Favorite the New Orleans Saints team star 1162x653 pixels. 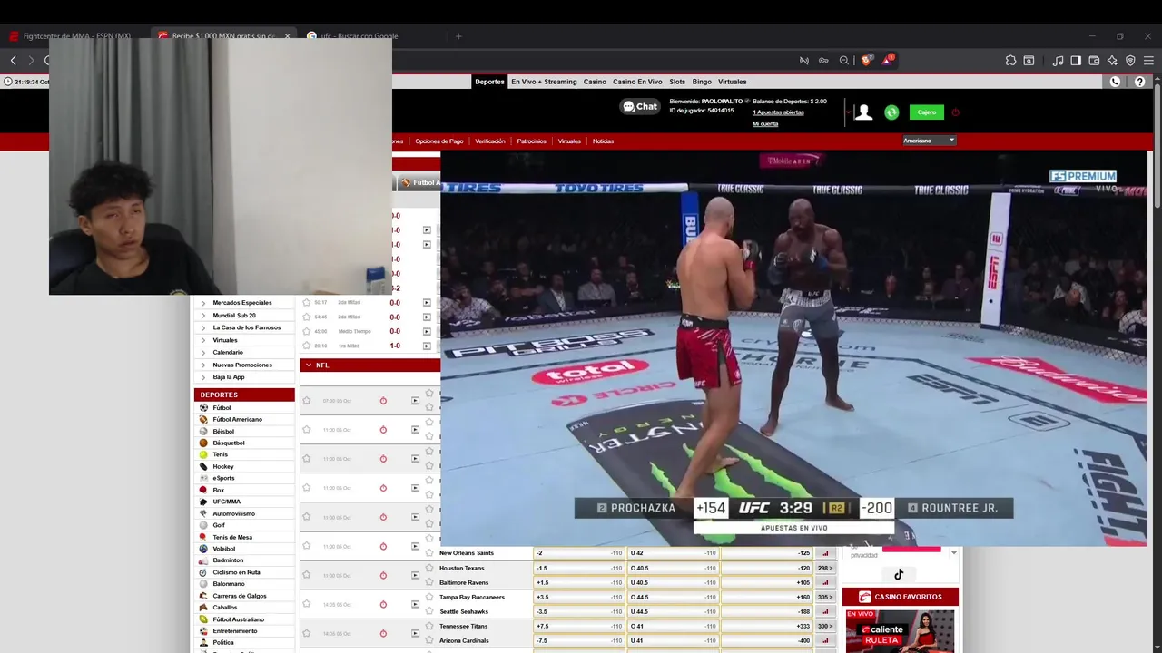pyautogui.click(x=429, y=553)
